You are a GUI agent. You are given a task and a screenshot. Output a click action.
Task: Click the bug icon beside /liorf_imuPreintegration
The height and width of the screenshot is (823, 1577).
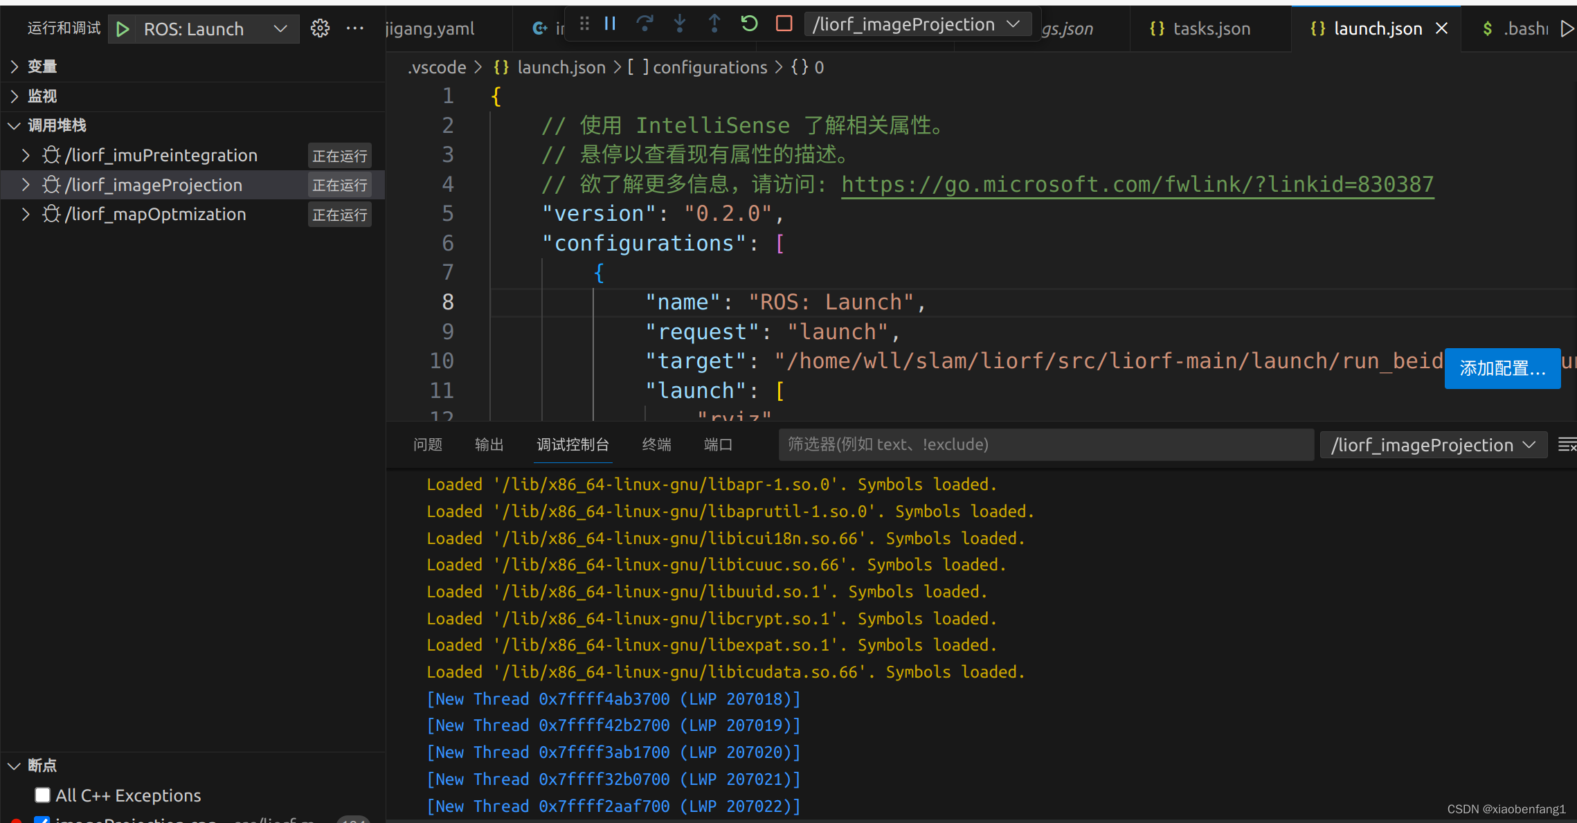[x=51, y=155]
